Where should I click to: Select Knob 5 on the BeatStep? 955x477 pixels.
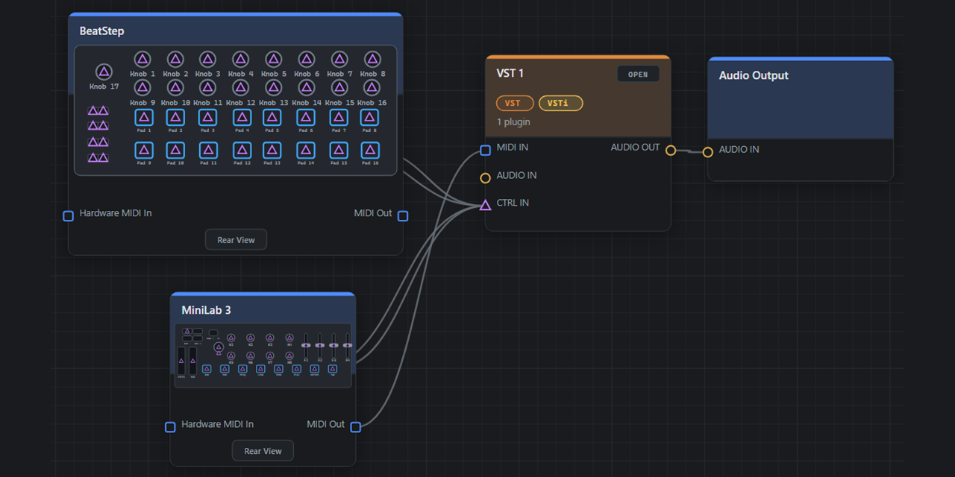[x=273, y=60]
